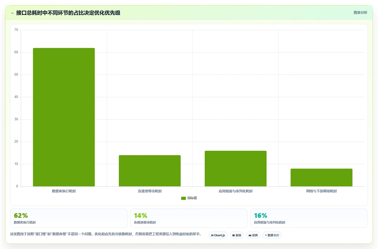Click the 应用组装与序列化耗时 bar
Image resolution: width=378 pixels, height=249 pixels.
pyautogui.click(x=235, y=168)
